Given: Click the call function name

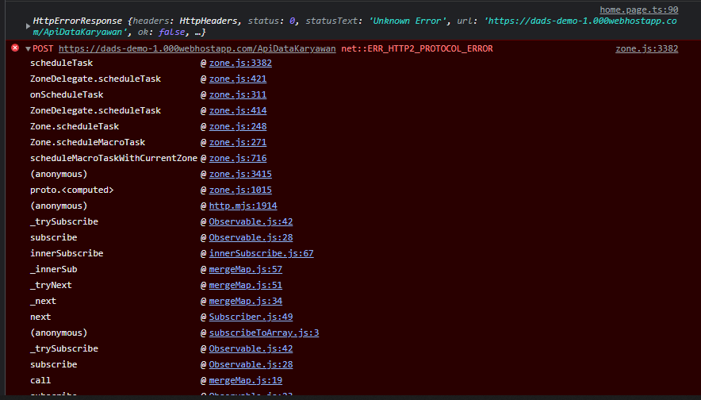Looking at the screenshot, I should click(x=40, y=381).
